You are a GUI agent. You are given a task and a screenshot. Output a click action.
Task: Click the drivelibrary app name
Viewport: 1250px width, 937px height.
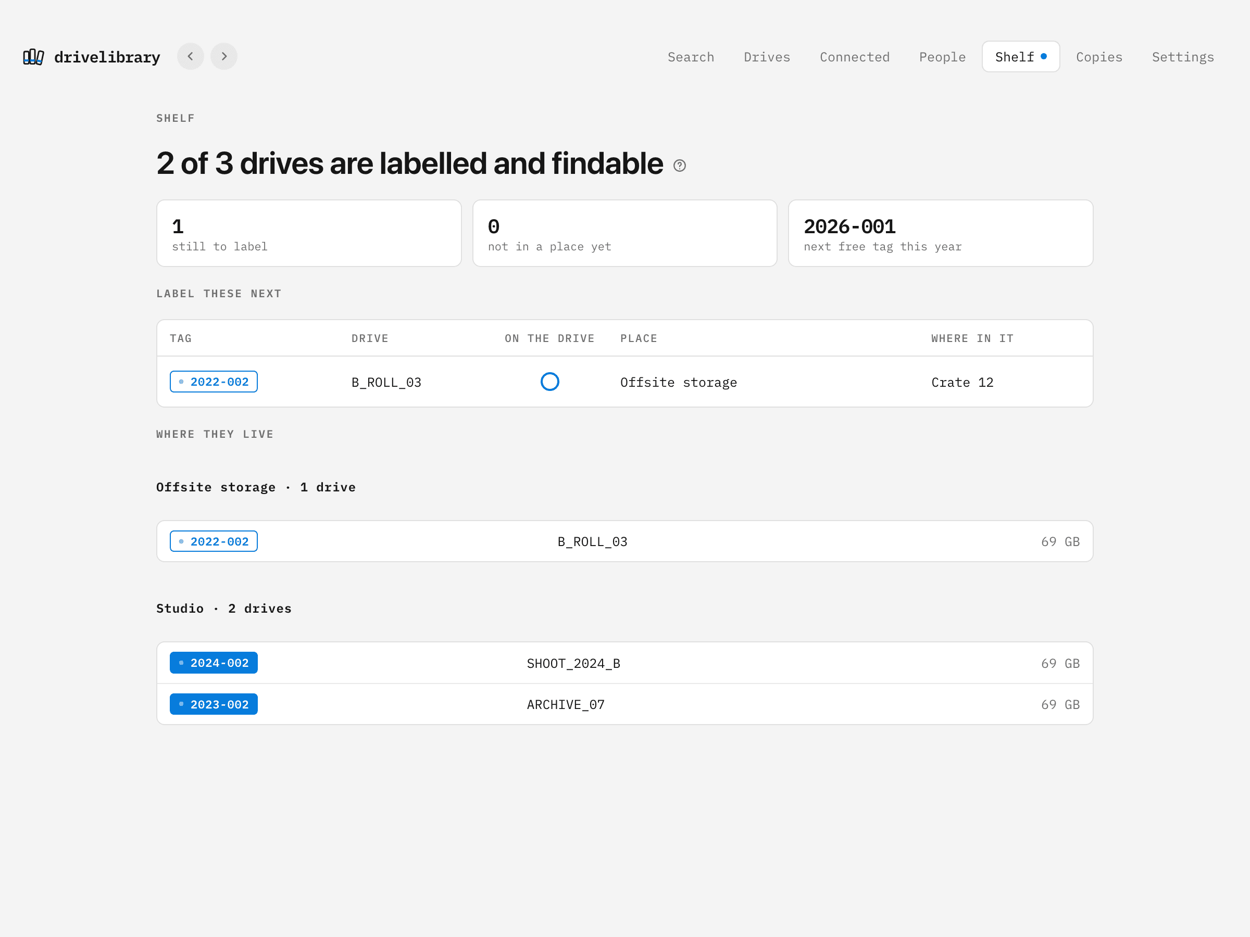(107, 57)
